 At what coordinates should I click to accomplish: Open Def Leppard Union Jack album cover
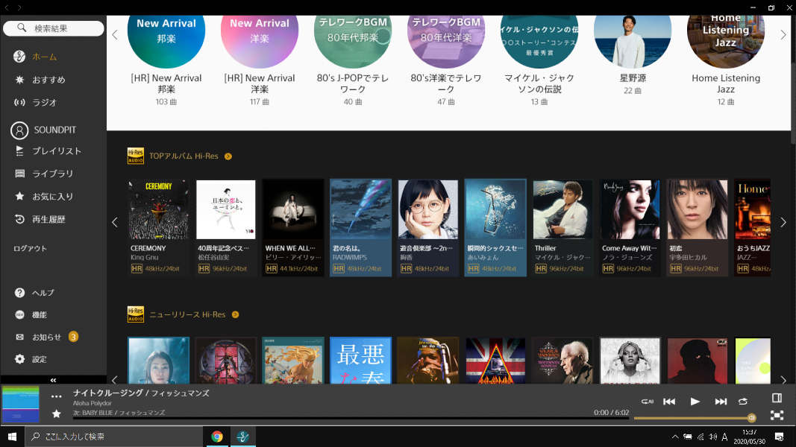point(495,361)
